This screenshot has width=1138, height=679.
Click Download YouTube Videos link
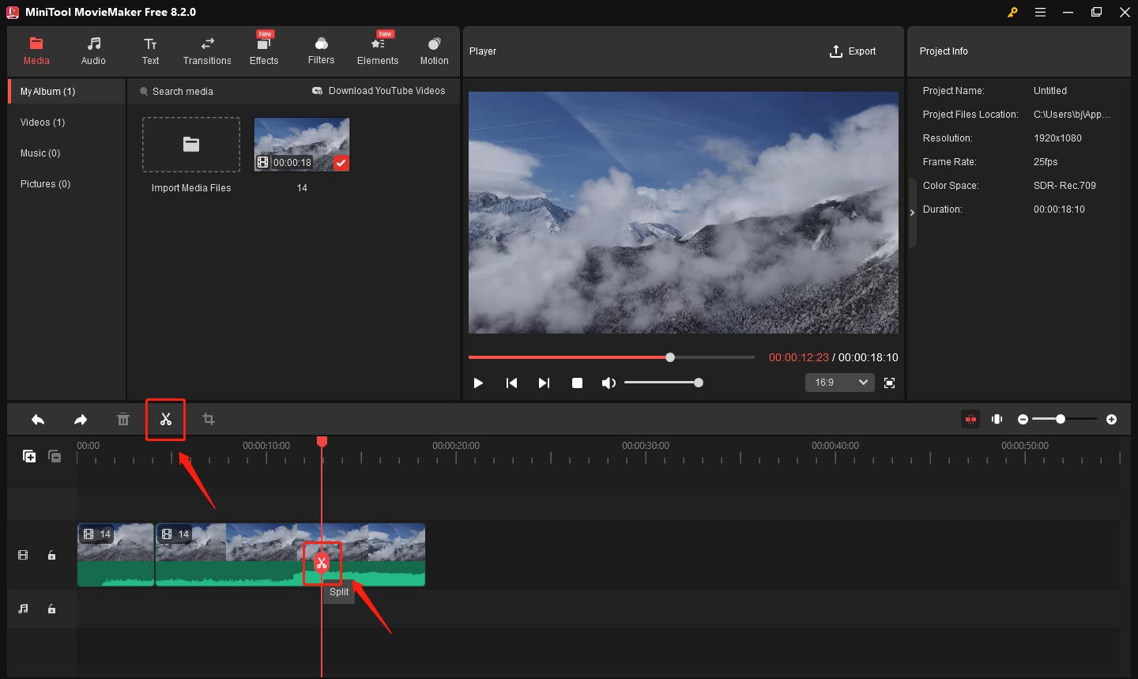tap(379, 91)
